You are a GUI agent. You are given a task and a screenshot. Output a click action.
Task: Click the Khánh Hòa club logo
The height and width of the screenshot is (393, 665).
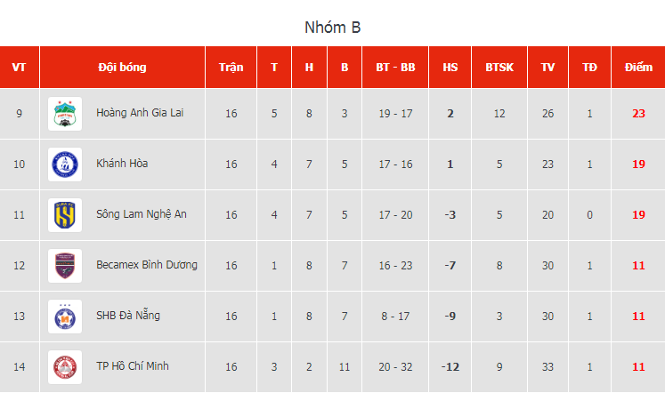[65, 164]
